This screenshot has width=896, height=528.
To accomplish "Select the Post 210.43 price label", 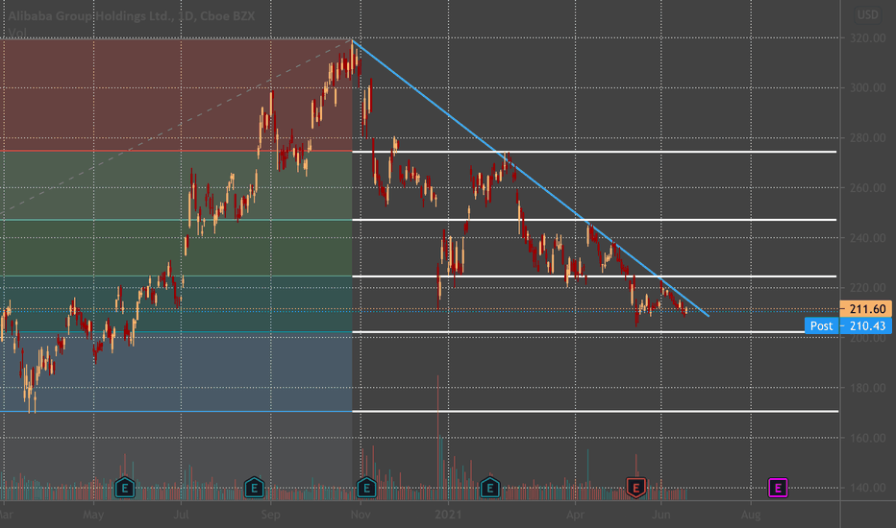I will [848, 326].
